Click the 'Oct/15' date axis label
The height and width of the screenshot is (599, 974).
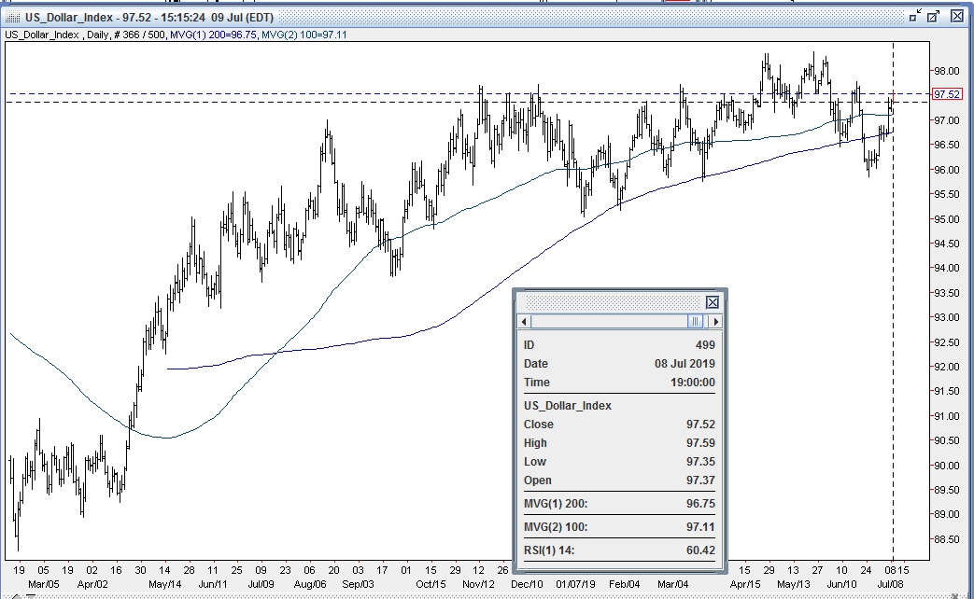431,584
